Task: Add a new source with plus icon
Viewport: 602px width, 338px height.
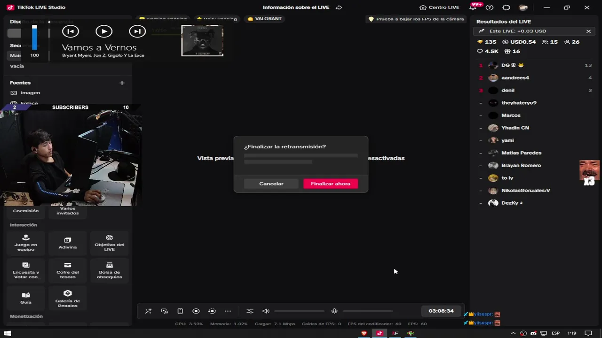Action: tap(122, 83)
